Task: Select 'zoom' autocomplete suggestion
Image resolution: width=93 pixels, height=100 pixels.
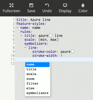Action: pyautogui.click(x=37, y=79)
